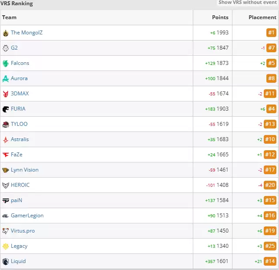279x270 pixels.
Task: Click the G2 team logo icon
Action: (x=5, y=48)
